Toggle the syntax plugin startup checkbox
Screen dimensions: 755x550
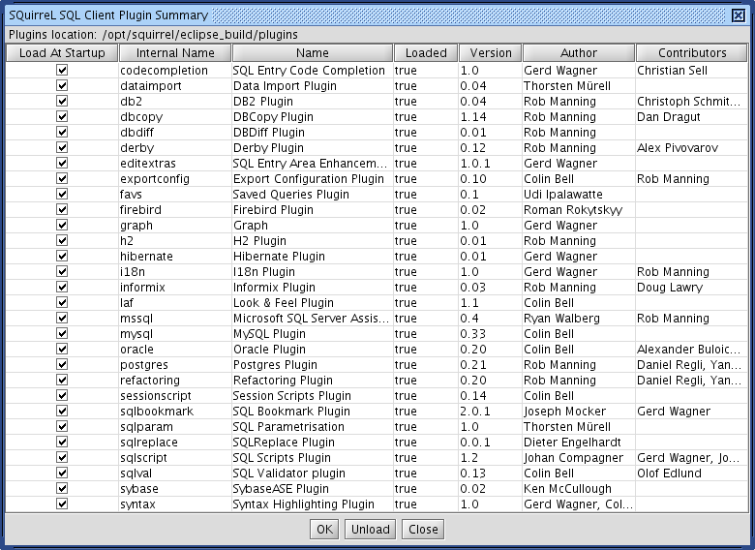point(62,504)
